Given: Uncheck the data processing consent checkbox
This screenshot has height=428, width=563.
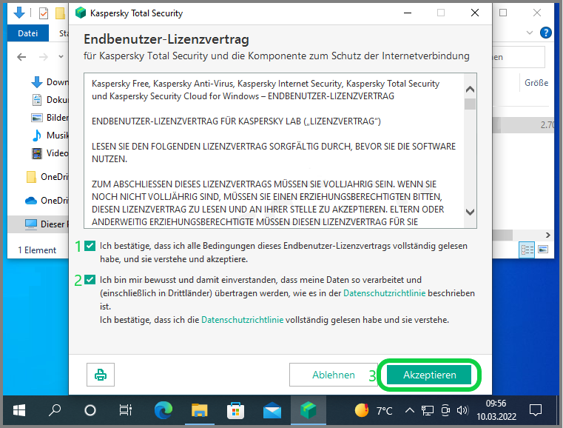Looking at the screenshot, I should click(x=90, y=280).
